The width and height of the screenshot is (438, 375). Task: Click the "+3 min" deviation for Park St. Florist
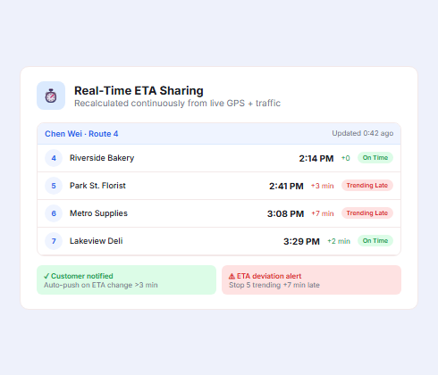(323, 186)
